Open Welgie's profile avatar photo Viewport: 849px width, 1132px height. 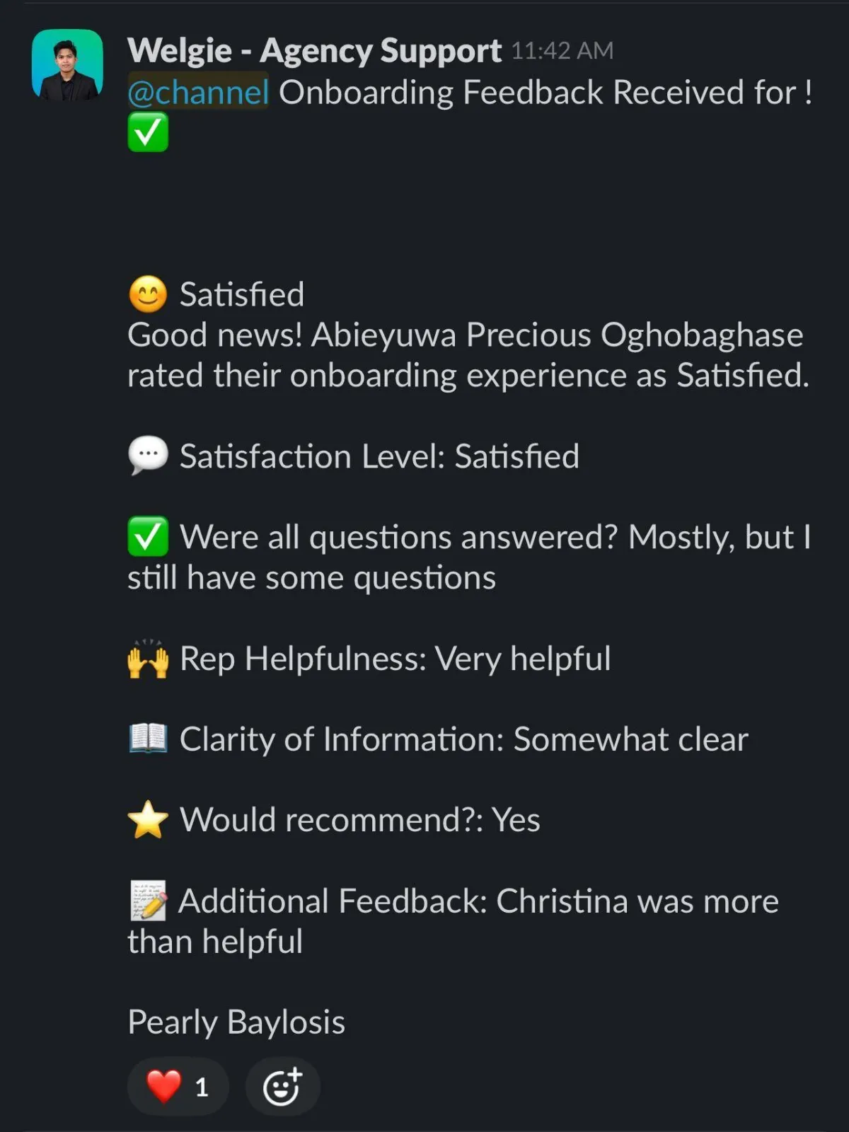pos(67,64)
